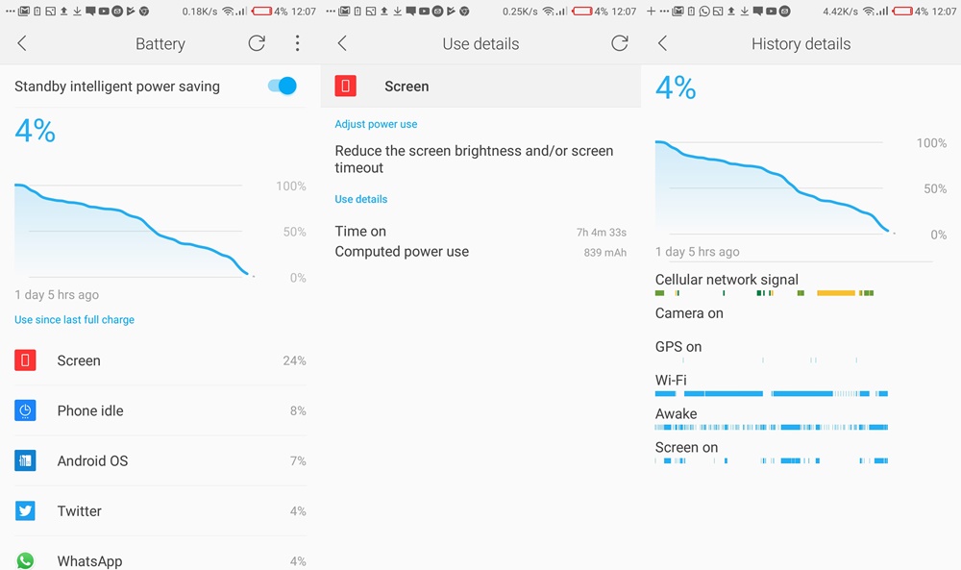This screenshot has height=570, width=961.
Task: Select the Screen 24% list row
Action: click(x=160, y=360)
